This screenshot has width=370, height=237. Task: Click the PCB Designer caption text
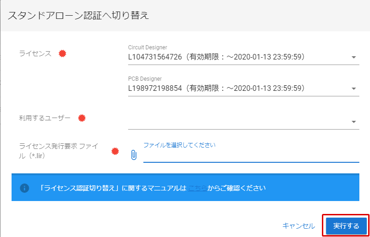[x=145, y=78]
